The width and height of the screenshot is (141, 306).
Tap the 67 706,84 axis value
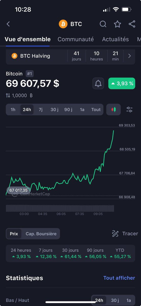(x=127, y=173)
